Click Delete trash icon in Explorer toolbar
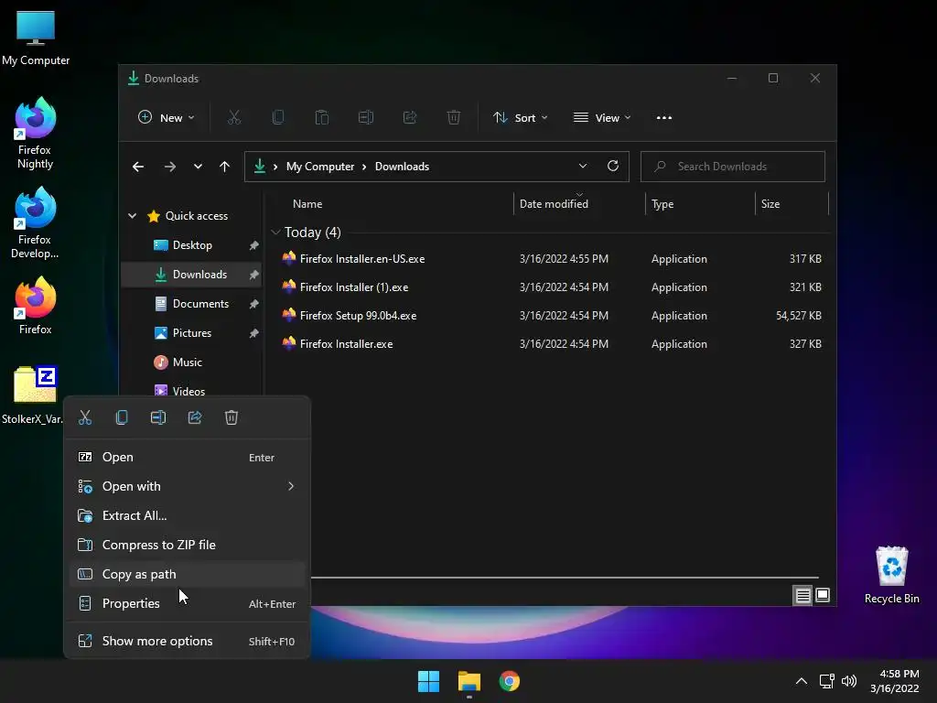The height and width of the screenshot is (703, 937). coord(454,118)
